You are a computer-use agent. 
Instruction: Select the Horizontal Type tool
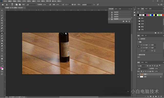click(x=2, y=51)
